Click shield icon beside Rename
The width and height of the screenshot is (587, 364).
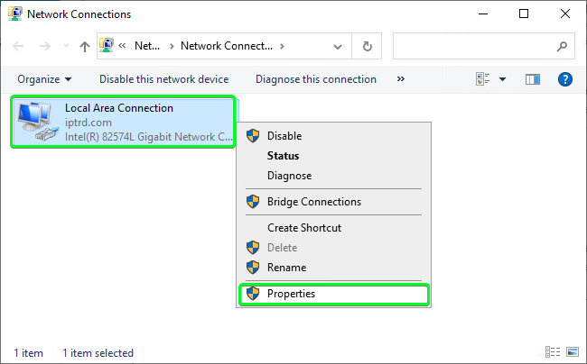253,268
